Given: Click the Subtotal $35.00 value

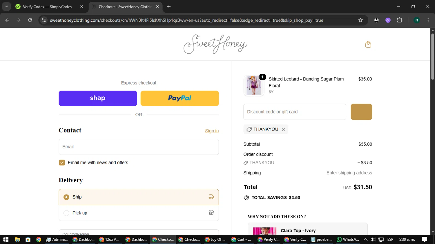Looking at the screenshot, I should [365, 144].
